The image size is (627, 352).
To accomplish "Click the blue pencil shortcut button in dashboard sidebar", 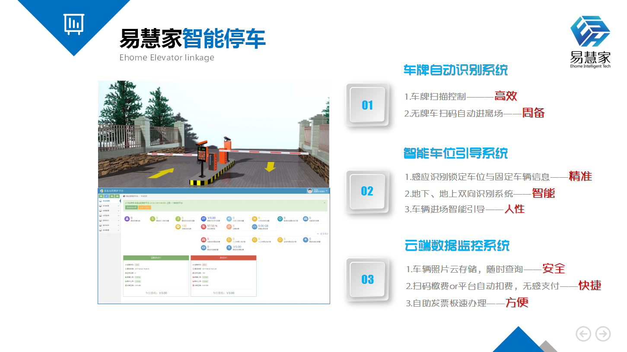I will [x=106, y=196].
